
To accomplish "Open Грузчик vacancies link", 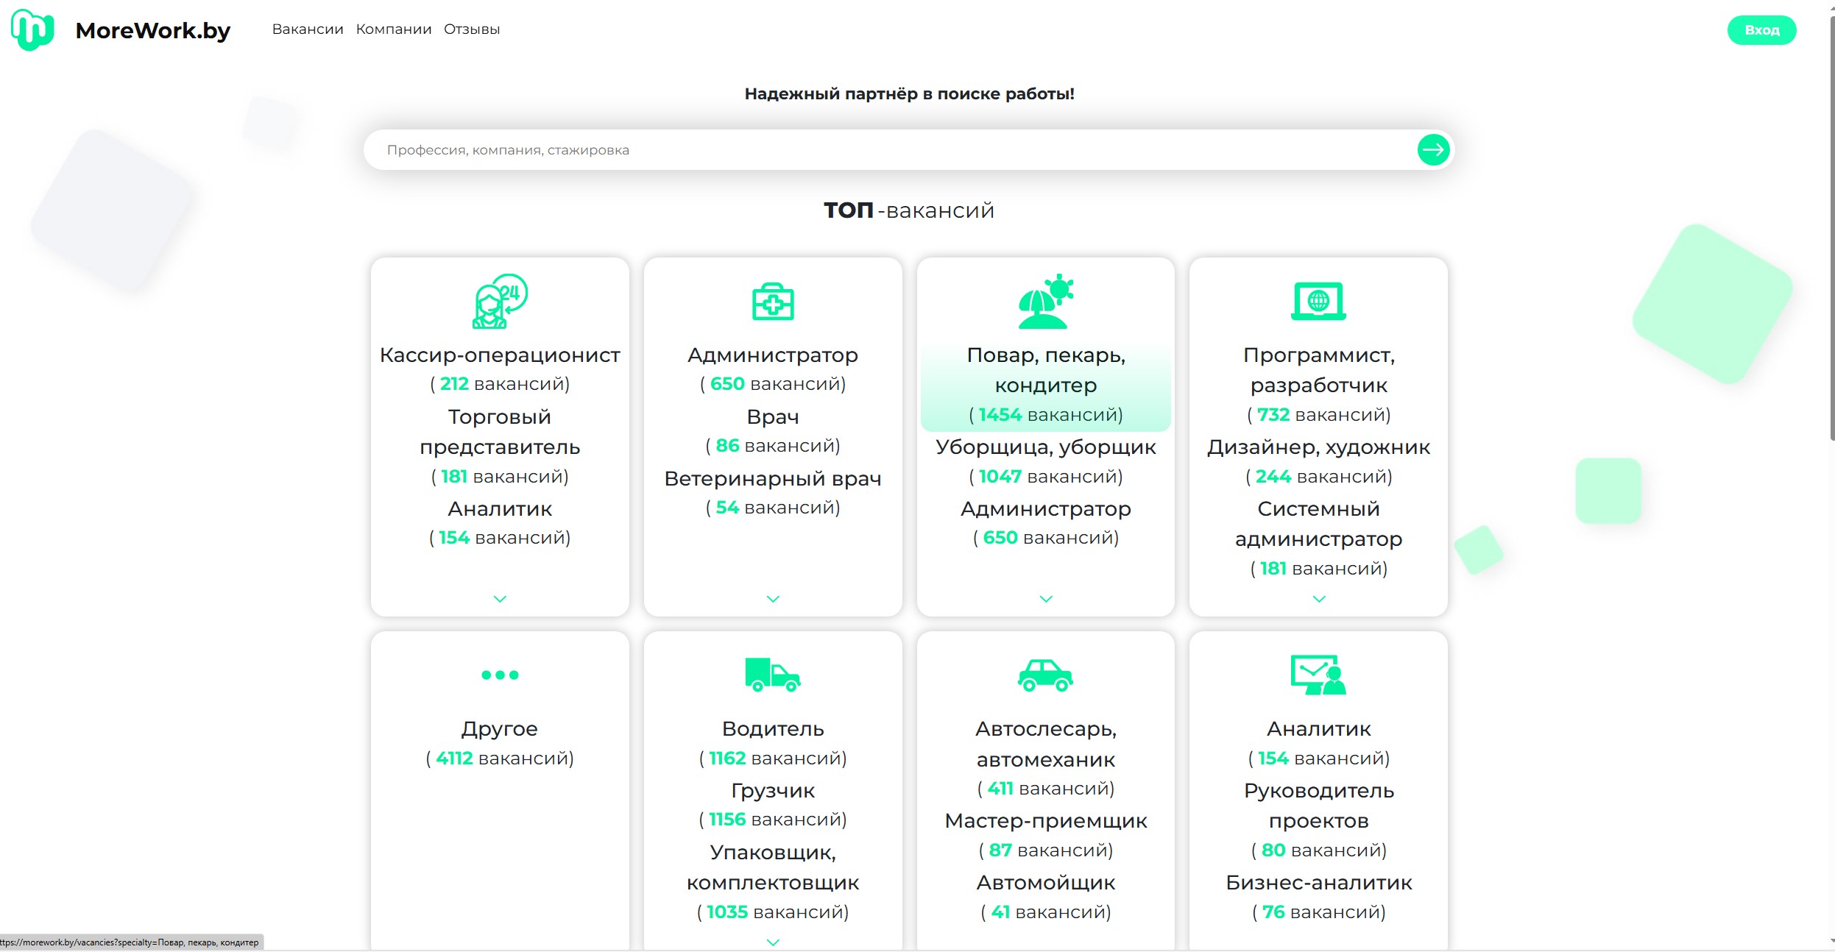I will click(773, 790).
